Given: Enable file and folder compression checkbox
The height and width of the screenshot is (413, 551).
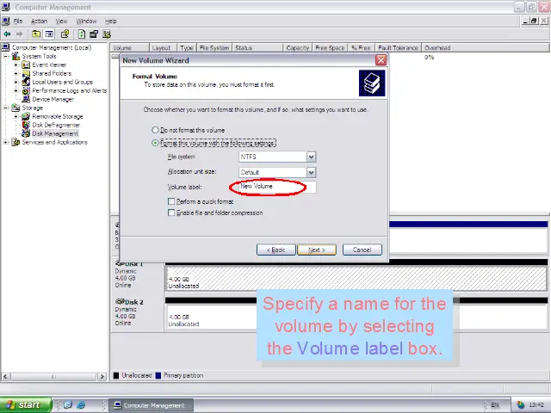Looking at the screenshot, I should click(171, 213).
